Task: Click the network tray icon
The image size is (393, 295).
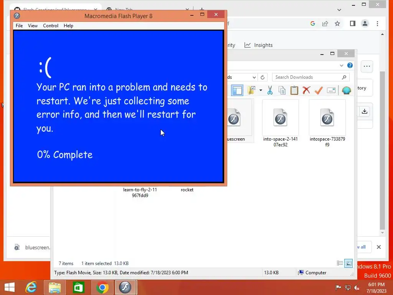Action: [348, 287]
